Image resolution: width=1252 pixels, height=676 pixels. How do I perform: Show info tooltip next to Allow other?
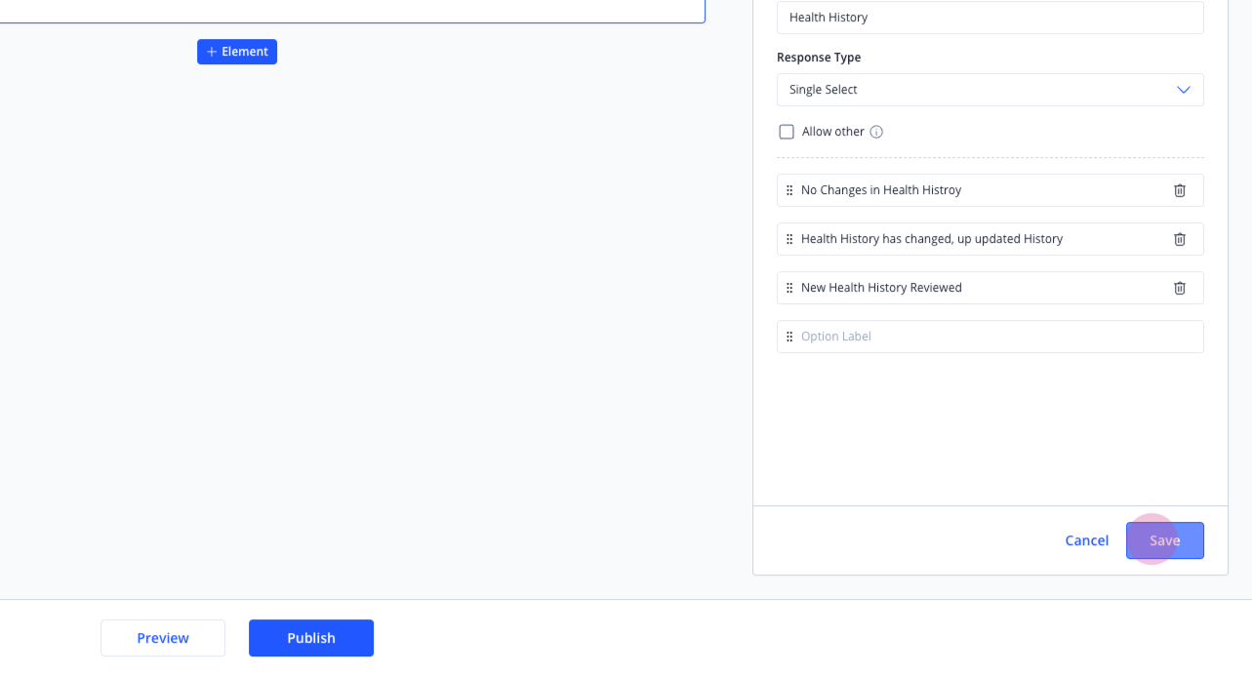pyautogui.click(x=876, y=132)
